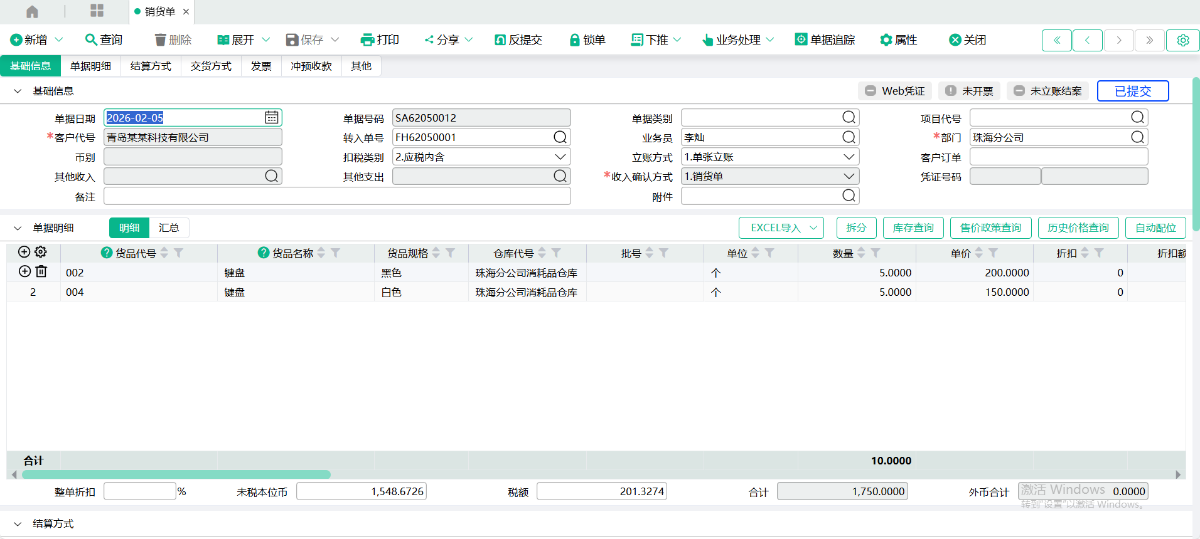Click the search icon in 业务员 field
This screenshot has height=539, width=1200.
point(849,137)
